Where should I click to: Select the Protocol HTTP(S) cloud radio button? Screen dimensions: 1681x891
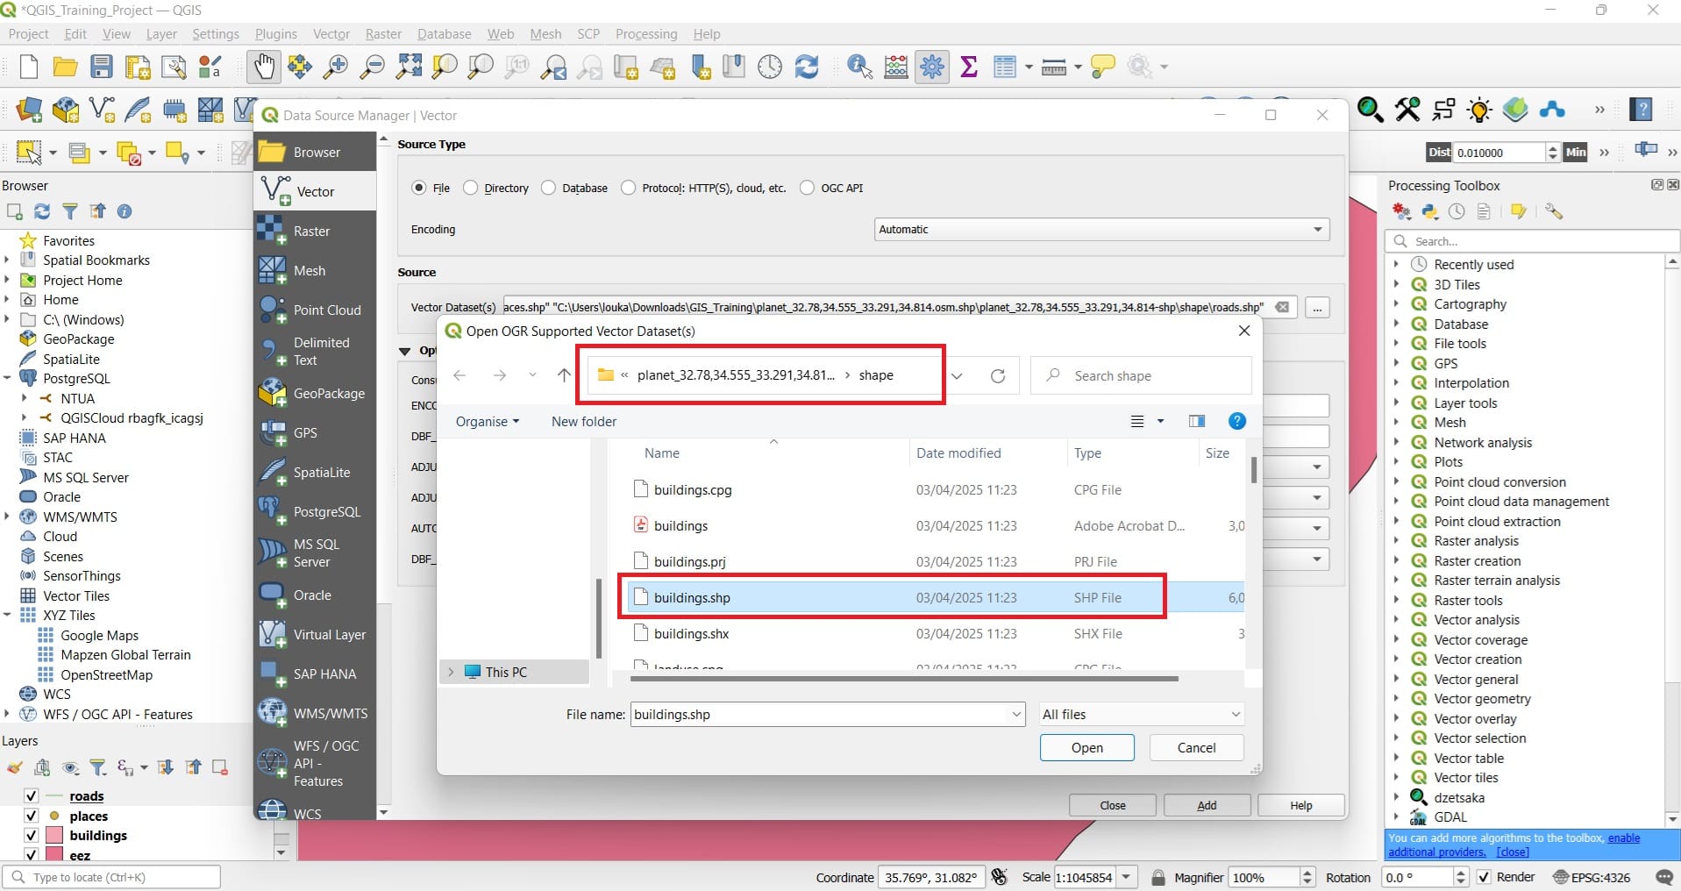tap(628, 188)
